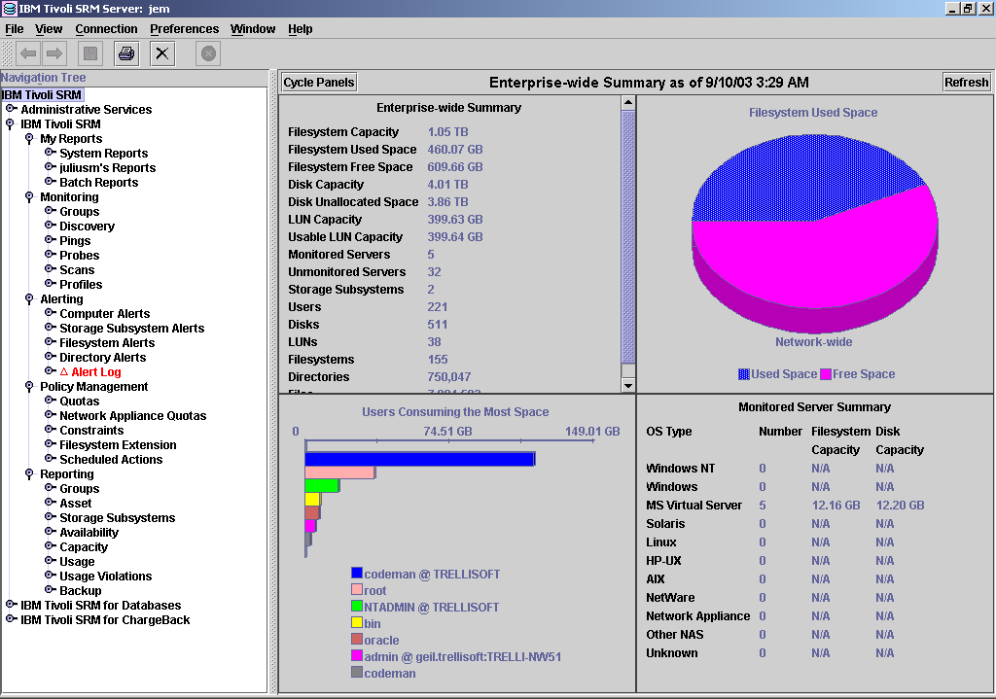This screenshot has width=996, height=699.
Task: Select juliusm's Reports in tree
Action: 107,167
